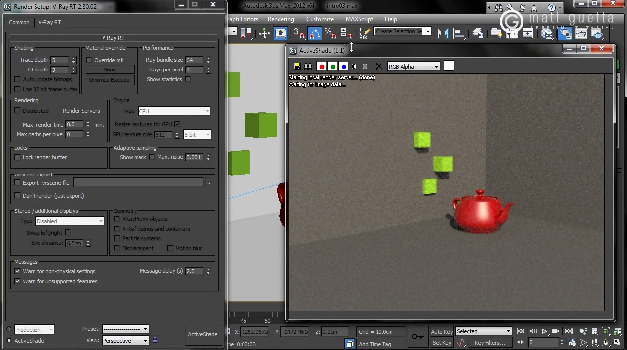Enable the blue channel in ActiveShade
Image resolution: width=627 pixels, height=350 pixels.
[344, 66]
